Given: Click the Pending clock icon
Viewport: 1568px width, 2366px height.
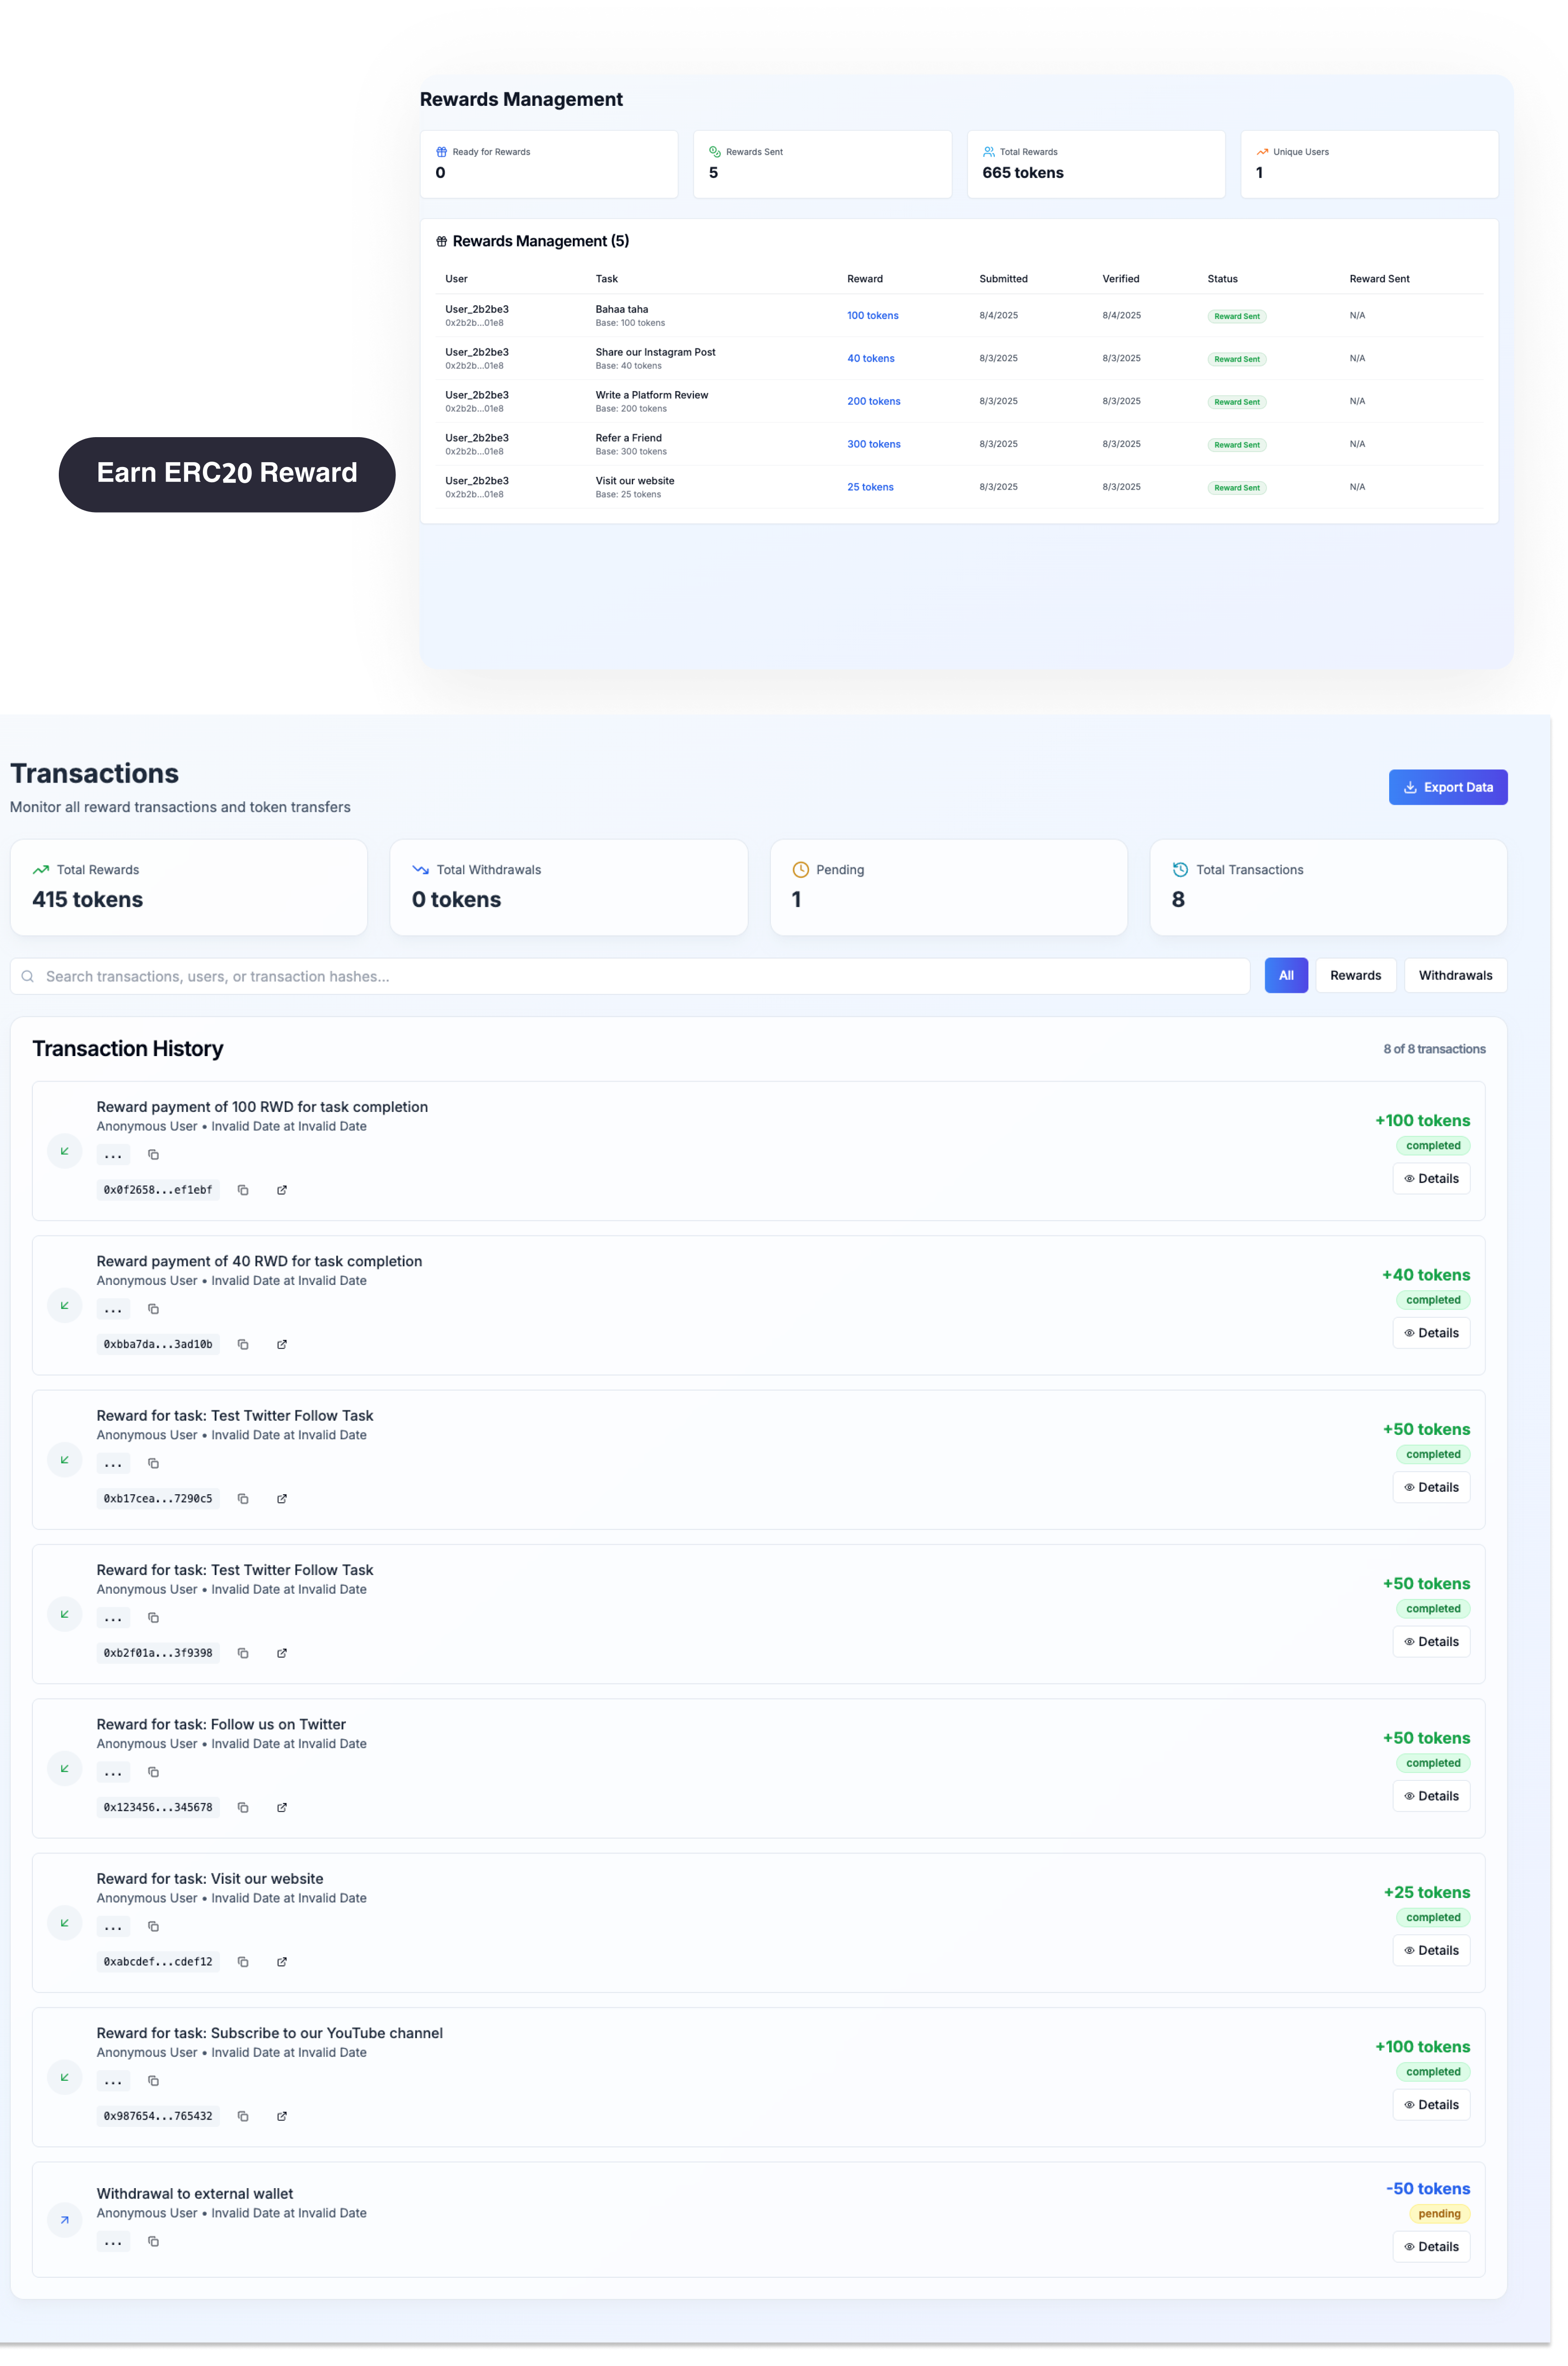Looking at the screenshot, I should [x=800, y=869].
